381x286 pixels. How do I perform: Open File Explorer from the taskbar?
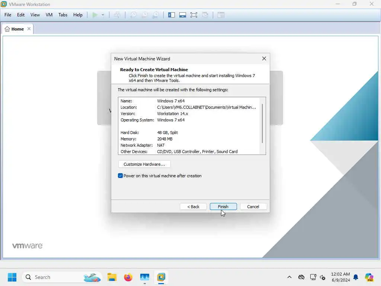[x=112, y=277]
